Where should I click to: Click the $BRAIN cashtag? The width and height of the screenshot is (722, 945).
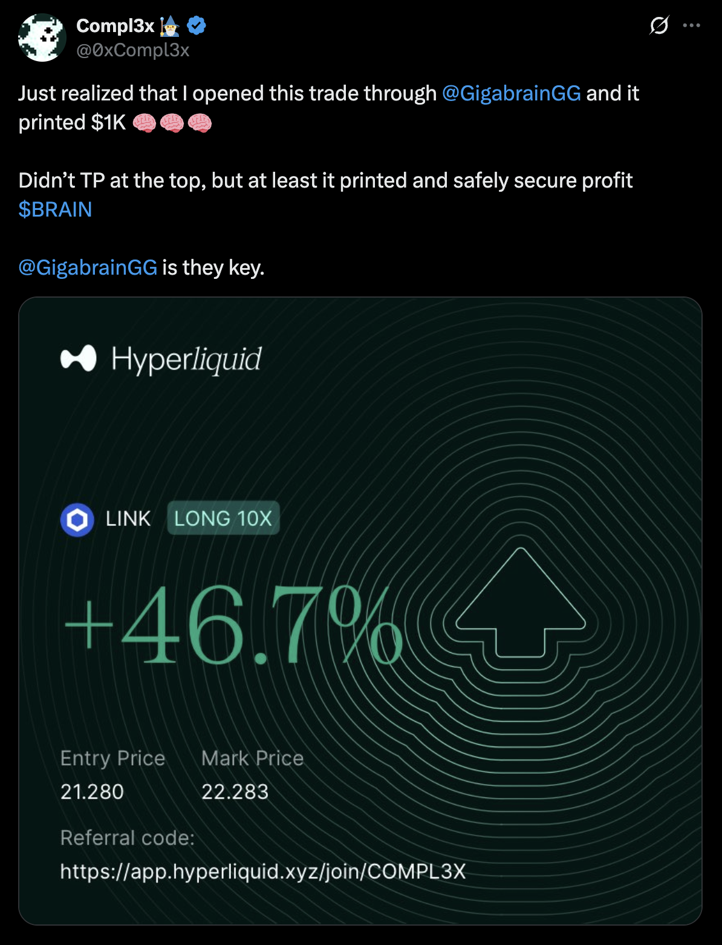click(55, 209)
